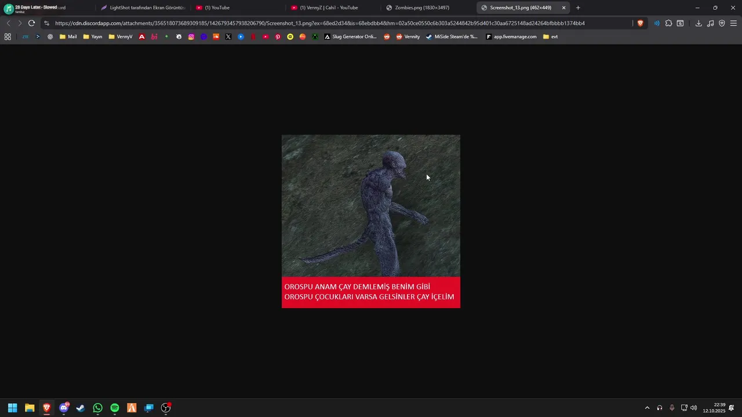Open the red Adobe bookmark icon
The width and height of the screenshot is (742, 417).
(x=142, y=36)
